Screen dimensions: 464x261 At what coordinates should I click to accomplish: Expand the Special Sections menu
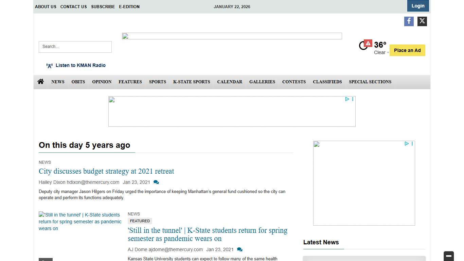(370, 82)
